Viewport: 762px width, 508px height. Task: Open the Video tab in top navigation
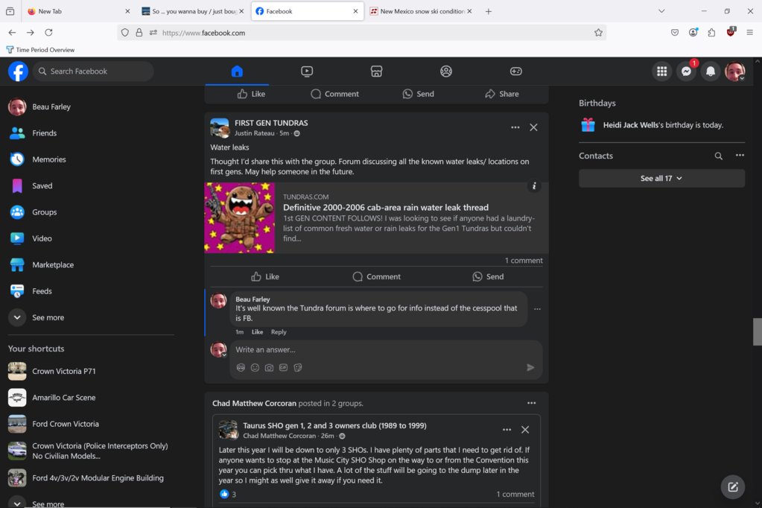click(x=307, y=72)
